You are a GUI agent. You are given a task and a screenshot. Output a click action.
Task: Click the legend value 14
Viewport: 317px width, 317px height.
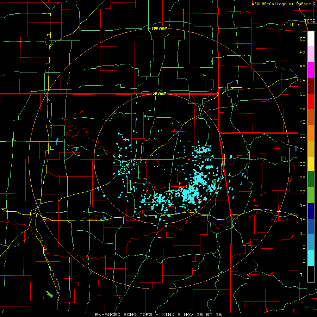(x=303, y=219)
